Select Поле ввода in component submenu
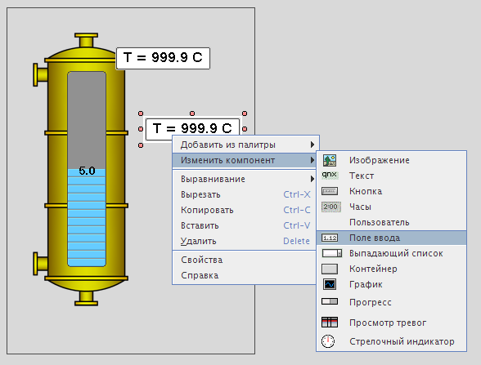This screenshot has height=365, width=481. (x=391, y=238)
